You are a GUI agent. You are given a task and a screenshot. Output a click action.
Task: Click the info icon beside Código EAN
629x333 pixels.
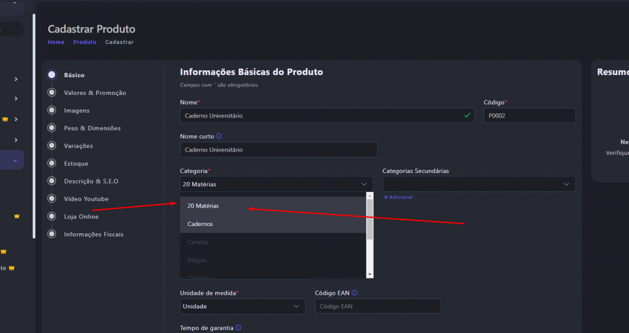coord(355,293)
